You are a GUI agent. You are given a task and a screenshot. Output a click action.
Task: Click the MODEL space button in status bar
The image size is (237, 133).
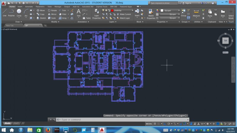coord(149,124)
